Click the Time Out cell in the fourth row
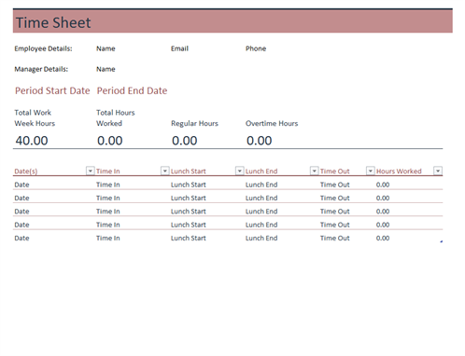This screenshot has width=465, height=356. tap(335, 225)
